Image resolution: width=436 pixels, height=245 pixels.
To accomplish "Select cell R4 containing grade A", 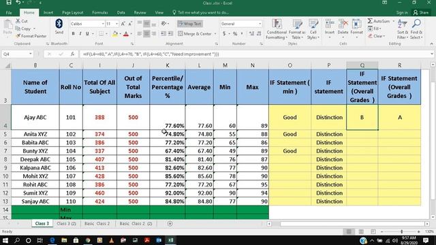I will point(400,117).
